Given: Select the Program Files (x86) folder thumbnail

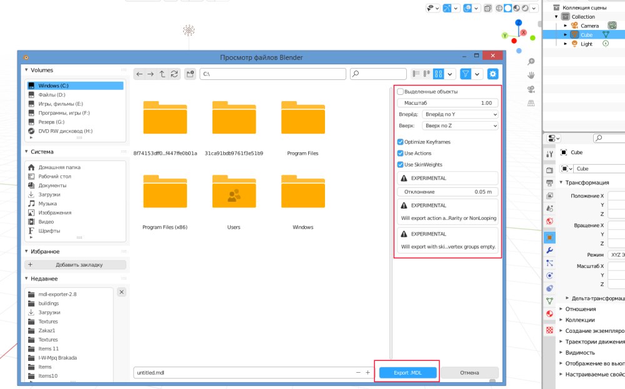Looking at the screenshot, I should [x=165, y=192].
